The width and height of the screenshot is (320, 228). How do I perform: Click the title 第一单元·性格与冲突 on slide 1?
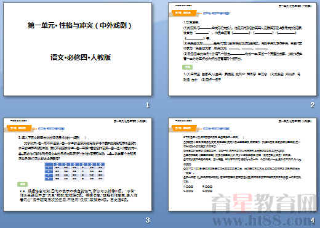pyautogui.click(x=79, y=25)
